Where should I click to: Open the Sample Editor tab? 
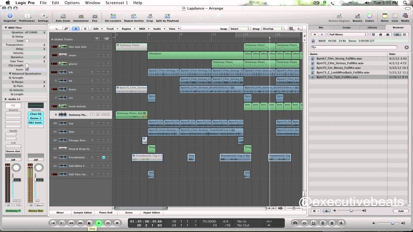tap(83, 213)
